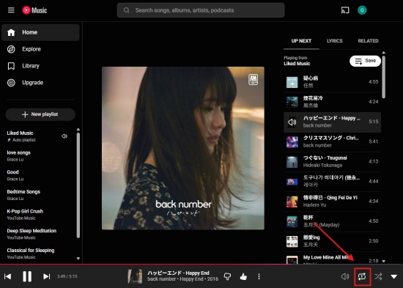Play 疑心病 by 任然 in queue
Screen dimensions: 403x288
(x=333, y=82)
